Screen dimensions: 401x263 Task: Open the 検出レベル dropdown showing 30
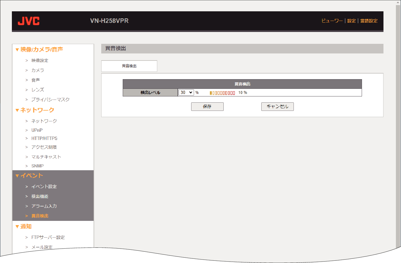pyautogui.click(x=186, y=92)
